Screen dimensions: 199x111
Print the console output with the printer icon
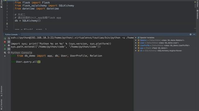(9, 45)
